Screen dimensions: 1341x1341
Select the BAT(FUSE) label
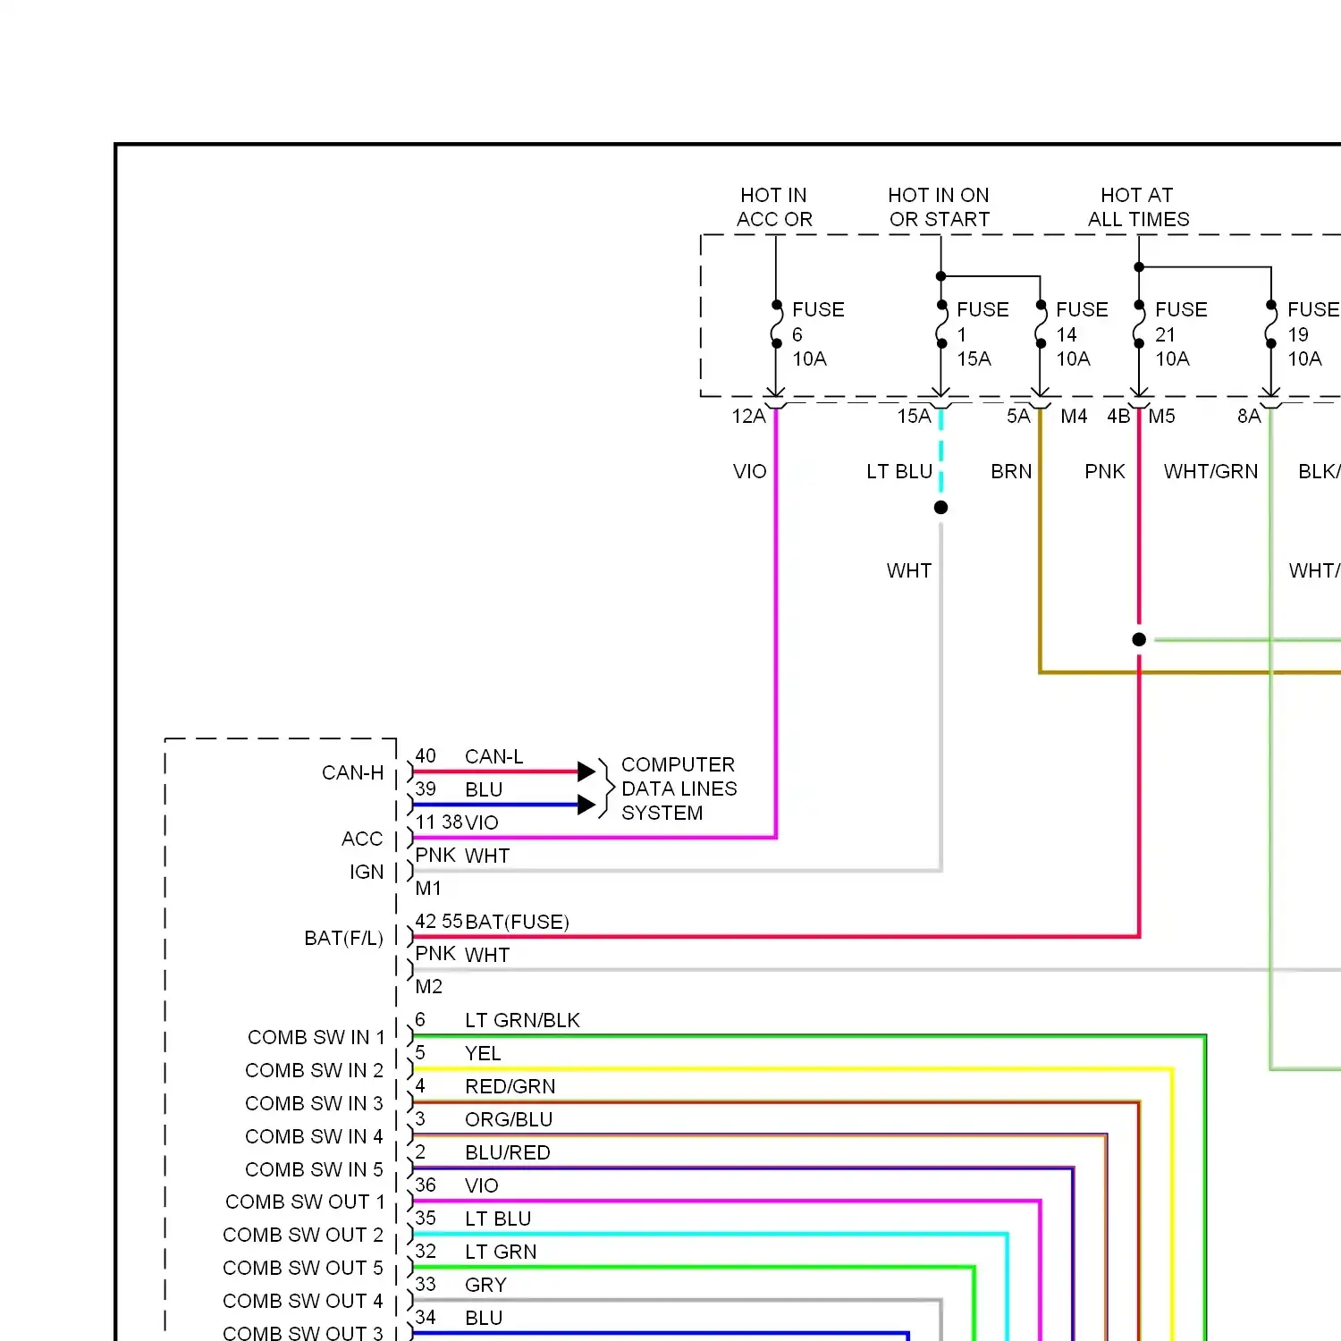tap(517, 923)
